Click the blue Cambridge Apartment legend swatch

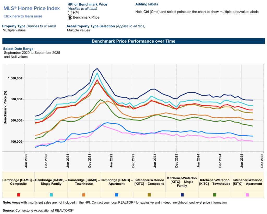[x=117, y=195]
